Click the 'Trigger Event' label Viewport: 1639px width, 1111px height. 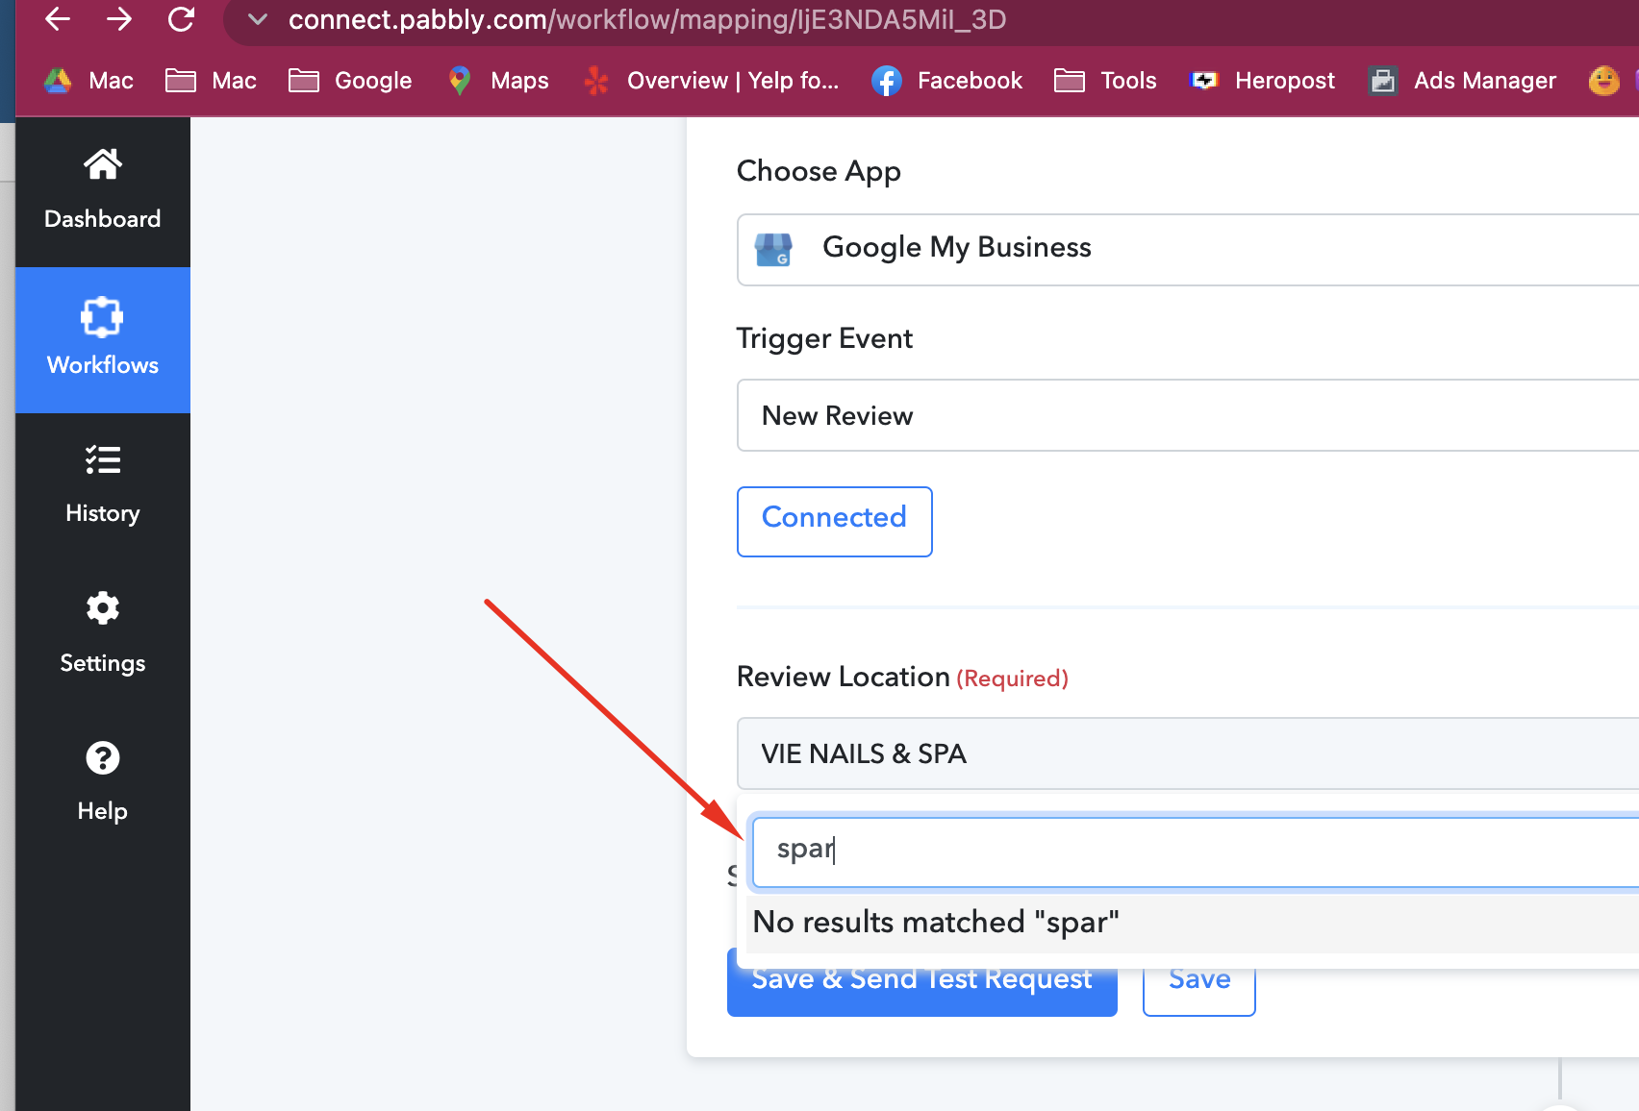pos(824,338)
